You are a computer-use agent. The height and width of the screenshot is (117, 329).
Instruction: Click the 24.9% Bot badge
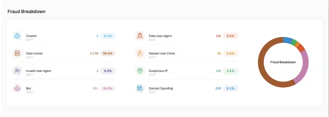[x=108, y=88]
